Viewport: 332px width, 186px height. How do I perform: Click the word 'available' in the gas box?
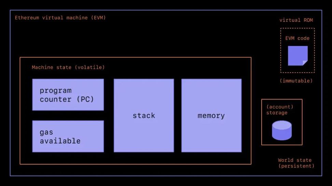(x=60, y=141)
